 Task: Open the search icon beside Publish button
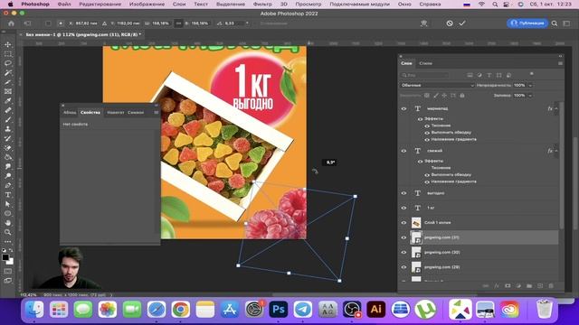coord(555,23)
